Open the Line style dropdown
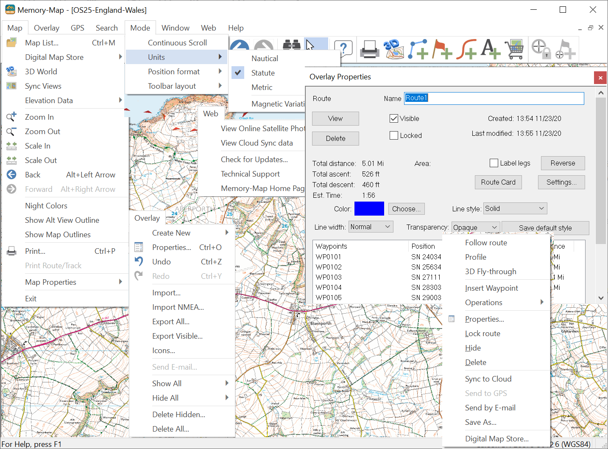Viewport: 608px width, 449px height. click(515, 208)
